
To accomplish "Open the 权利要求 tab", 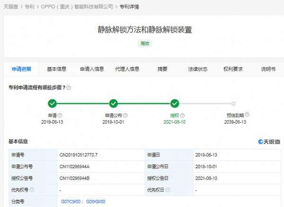I will [x=233, y=69].
